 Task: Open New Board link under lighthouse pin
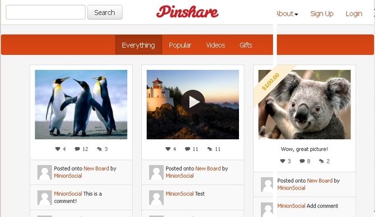tap(208, 168)
